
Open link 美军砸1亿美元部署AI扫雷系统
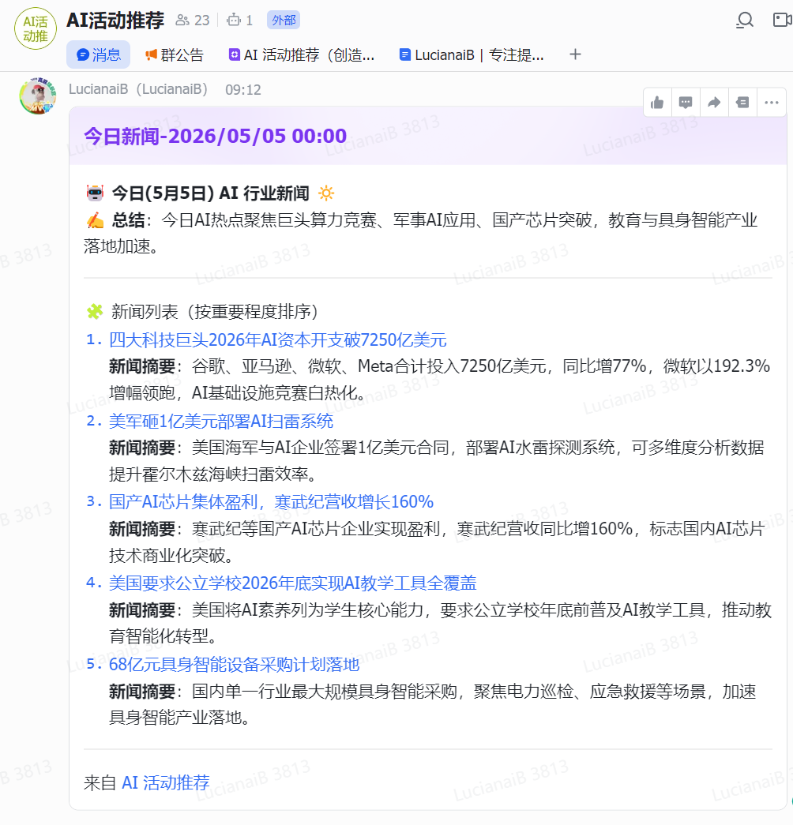pos(221,422)
